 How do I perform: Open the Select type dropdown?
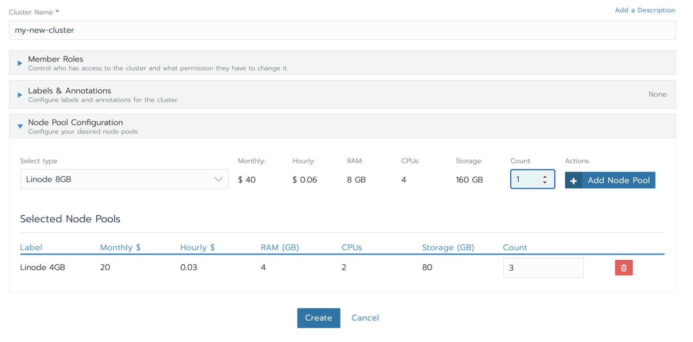point(124,178)
